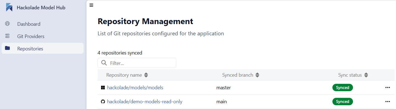Sort by Repository name arrows
Image resolution: width=396 pixels, height=109 pixels.
[146, 75]
